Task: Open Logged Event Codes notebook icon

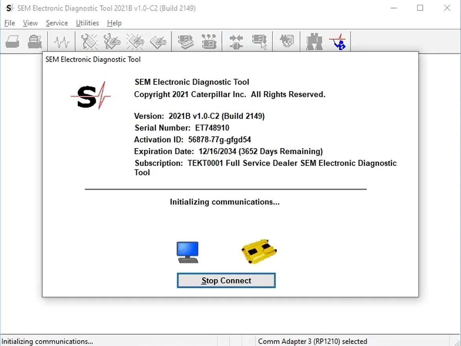Action: (158, 42)
